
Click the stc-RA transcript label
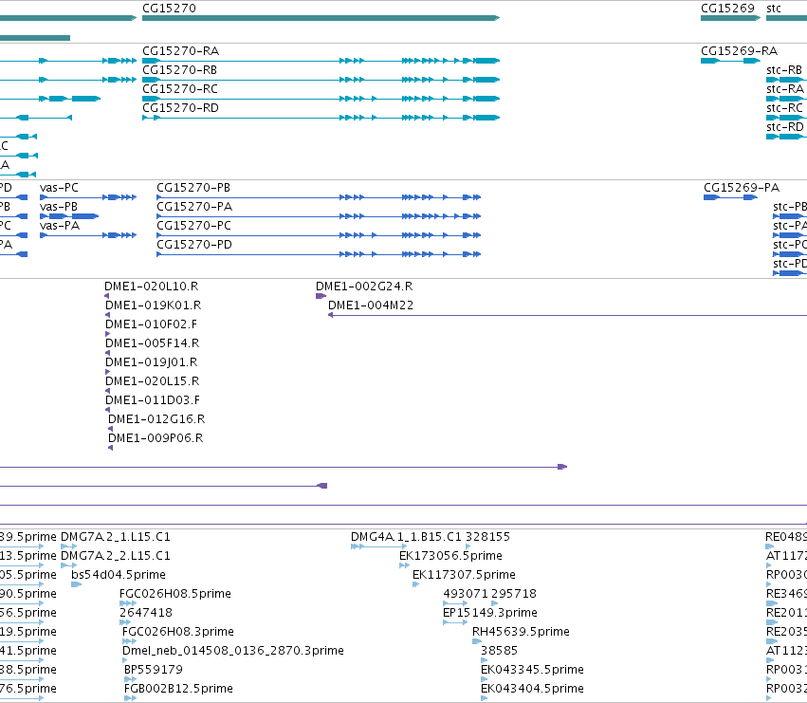[x=785, y=88]
